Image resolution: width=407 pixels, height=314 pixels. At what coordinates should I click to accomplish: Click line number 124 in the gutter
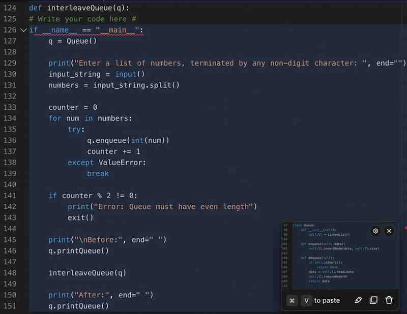tap(10, 8)
